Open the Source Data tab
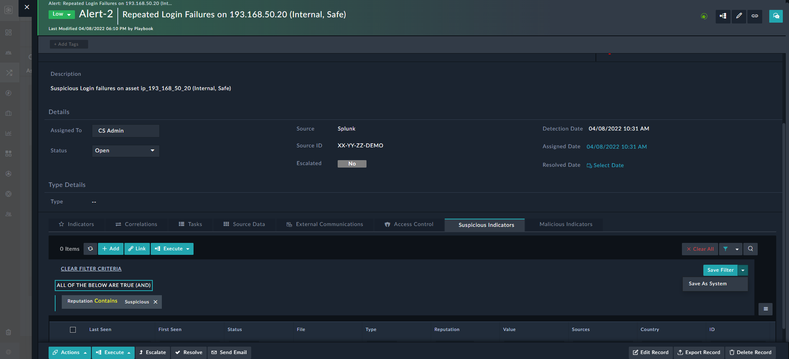This screenshot has width=789, height=359. click(x=244, y=224)
